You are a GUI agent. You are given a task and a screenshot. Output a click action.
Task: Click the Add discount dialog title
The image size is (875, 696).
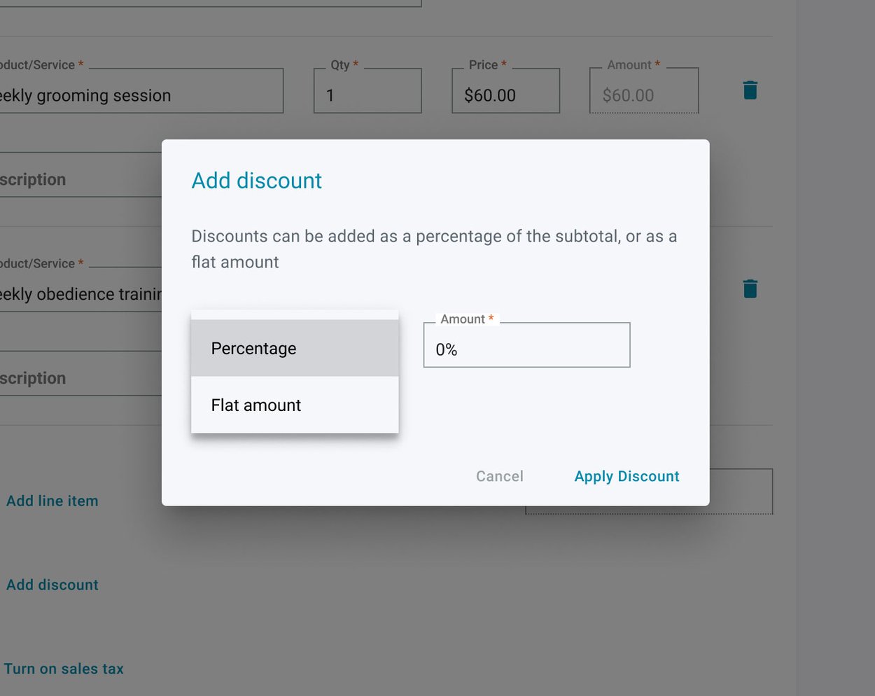(x=256, y=180)
